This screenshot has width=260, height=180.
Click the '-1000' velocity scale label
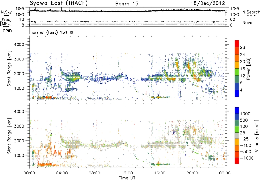(x=247, y=158)
